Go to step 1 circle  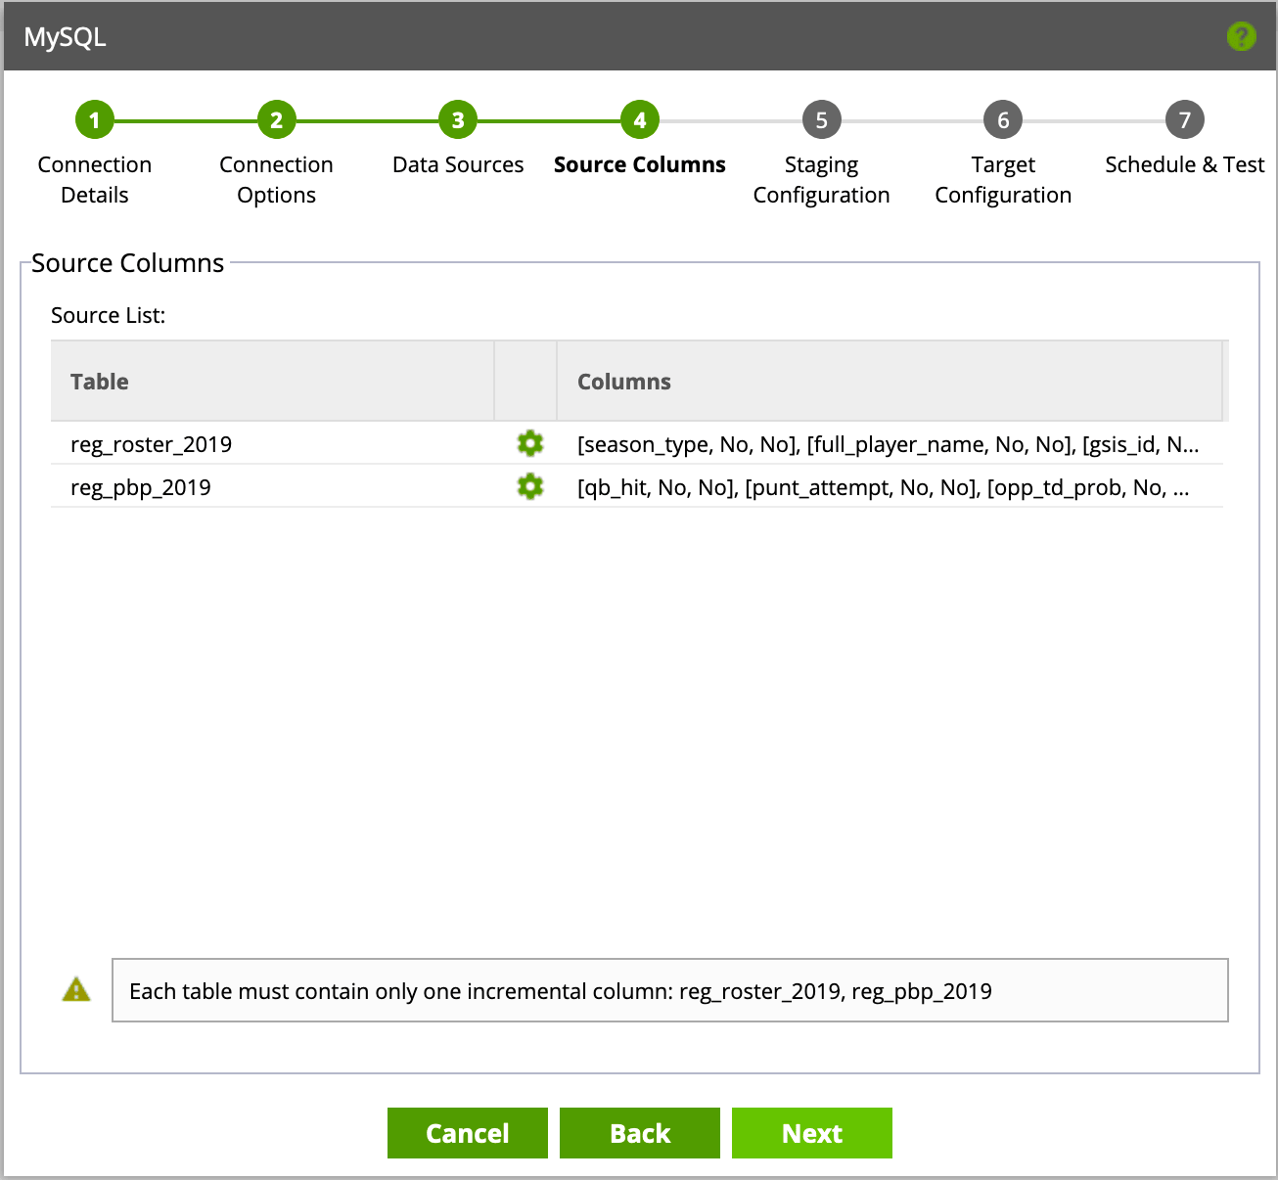click(x=95, y=120)
